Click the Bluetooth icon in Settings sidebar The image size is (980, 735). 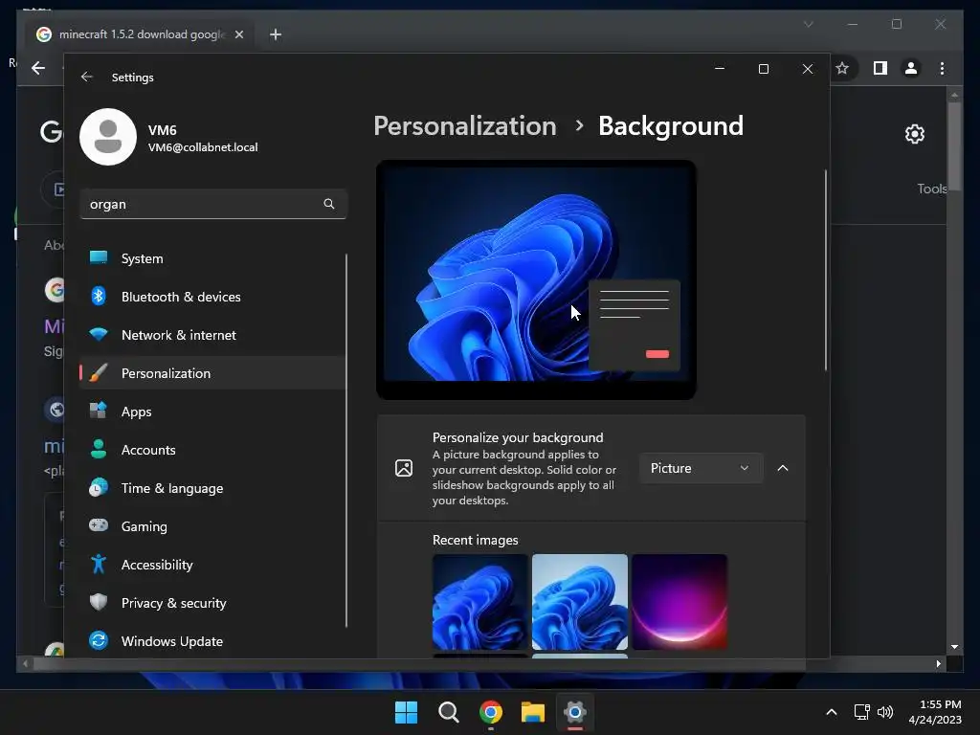(x=99, y=296)
